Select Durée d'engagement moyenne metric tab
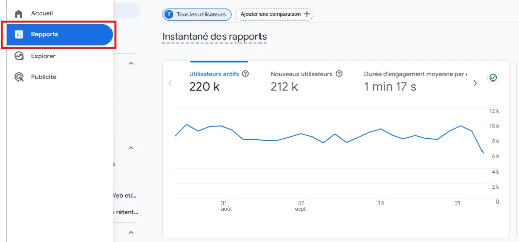Viewport: 519px width, 242px height. [x=415, y=81]
